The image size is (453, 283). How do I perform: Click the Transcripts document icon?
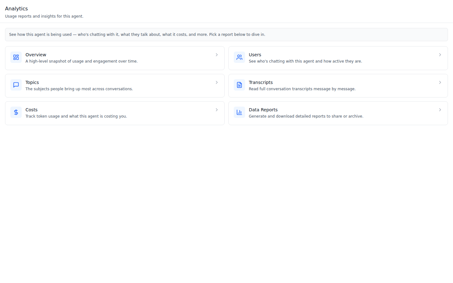pyautogui.click(x=239, y=85)
